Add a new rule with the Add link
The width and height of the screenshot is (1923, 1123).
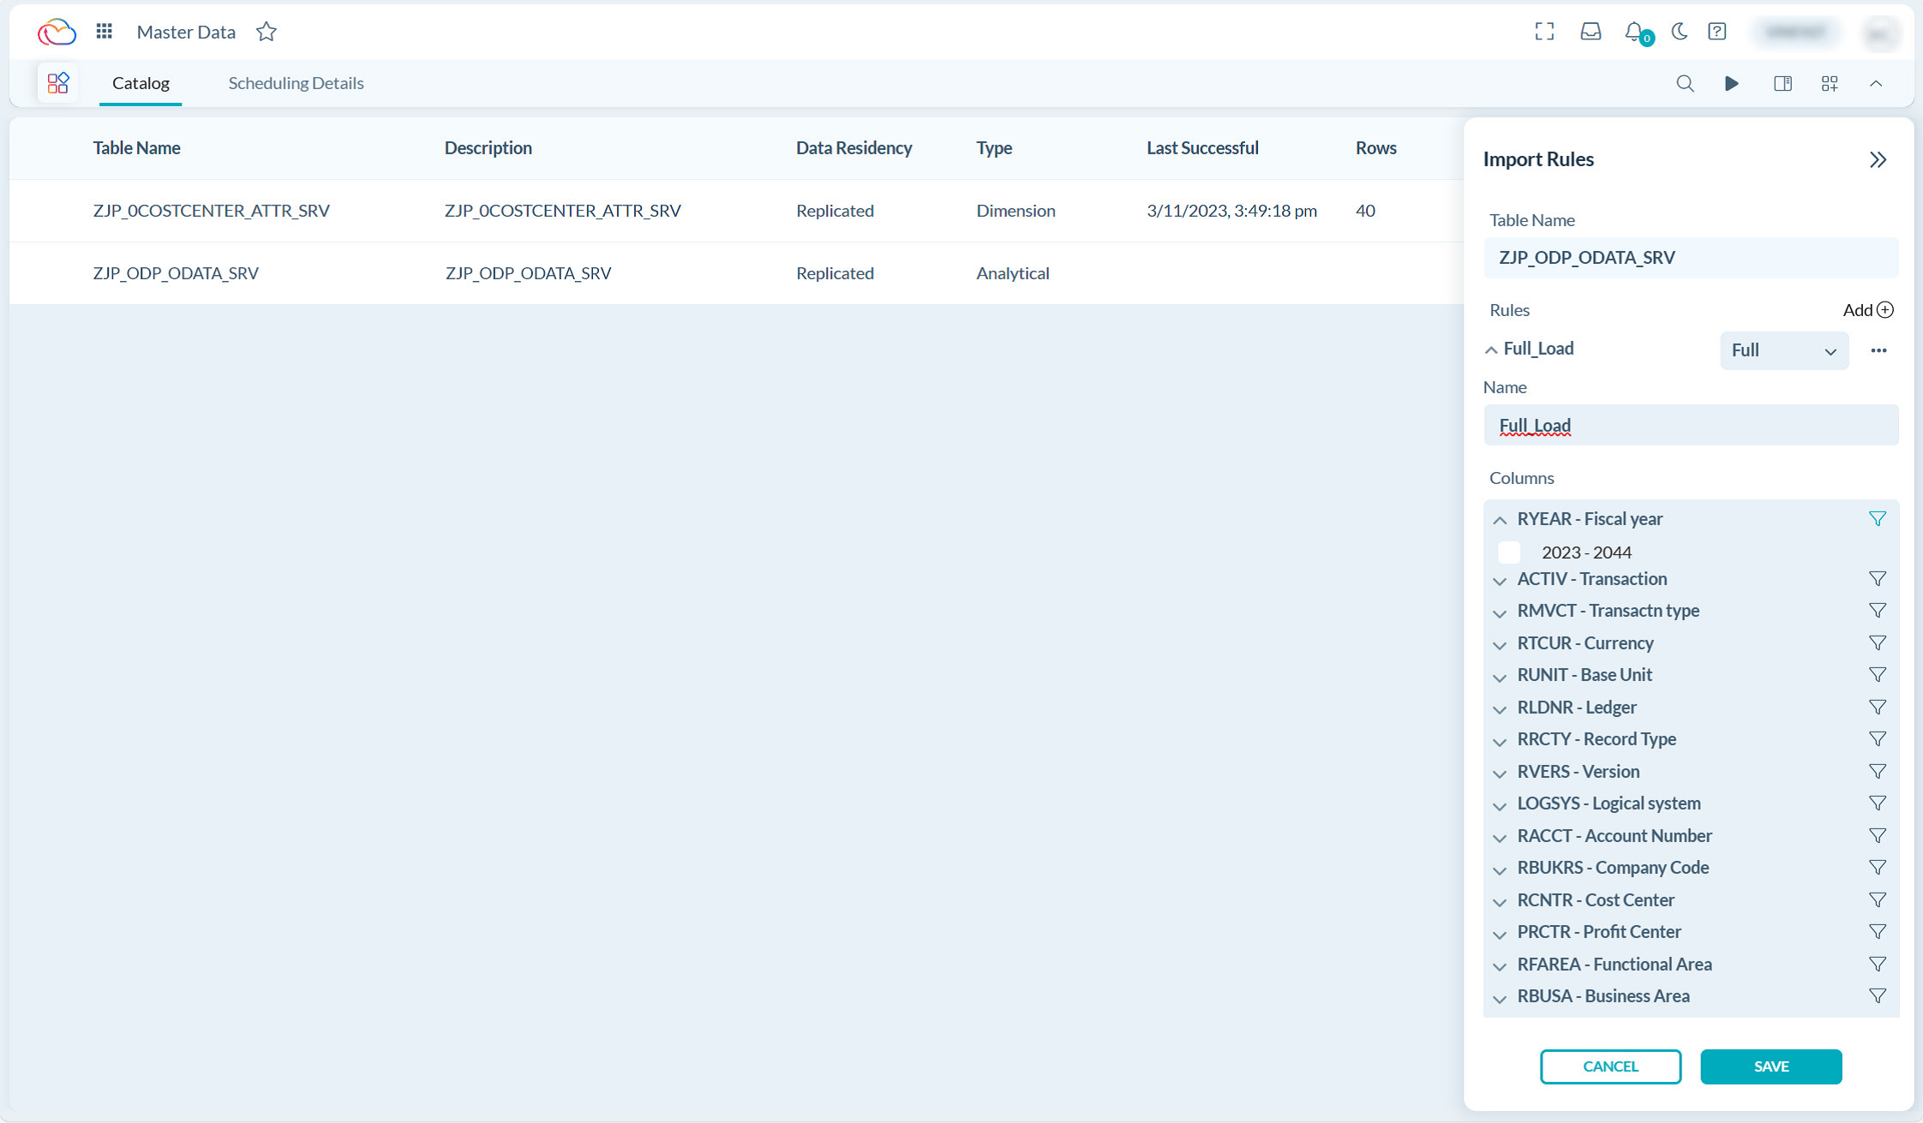1868,310
